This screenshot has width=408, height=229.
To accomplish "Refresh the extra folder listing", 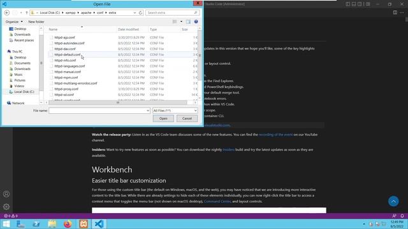I will [x=140, y=13].
